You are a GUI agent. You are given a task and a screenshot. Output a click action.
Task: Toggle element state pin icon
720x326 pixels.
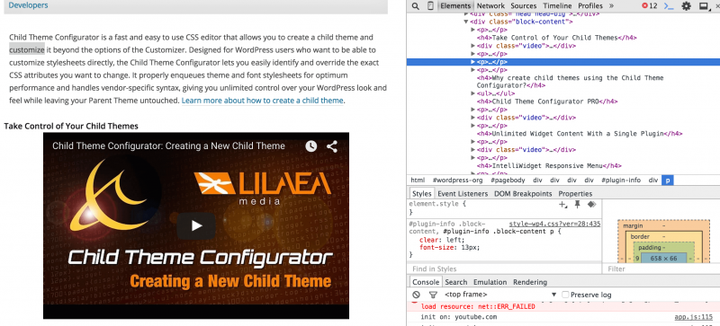[578, 205]
